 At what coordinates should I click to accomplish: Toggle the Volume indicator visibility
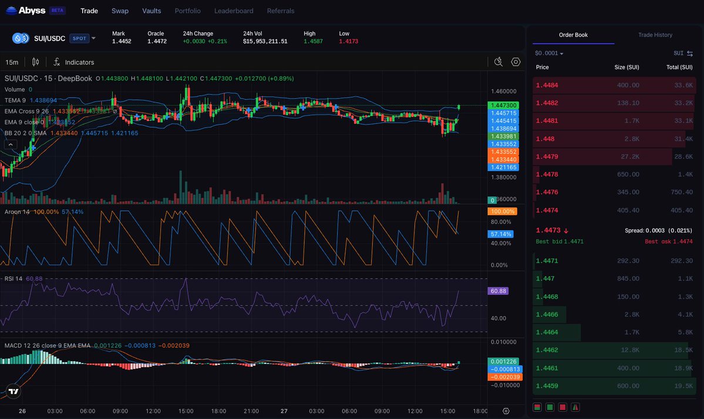16,90
